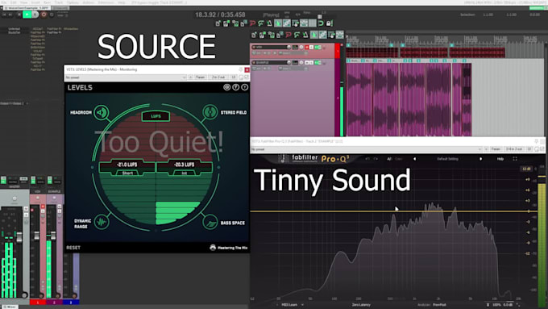Click the LUFS mode button in LEVELS
548x309 pixels.
point(156,116)
